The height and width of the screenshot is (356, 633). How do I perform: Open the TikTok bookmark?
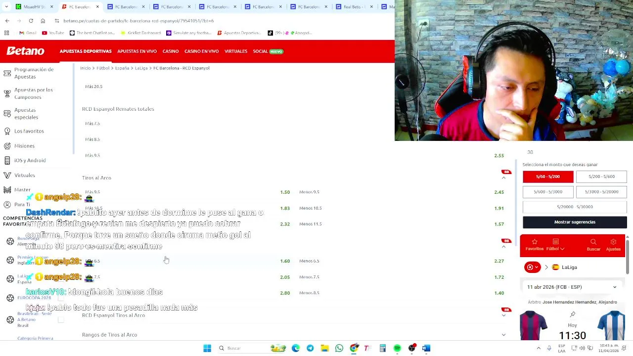pyautogui.click(x=290, y=33)
